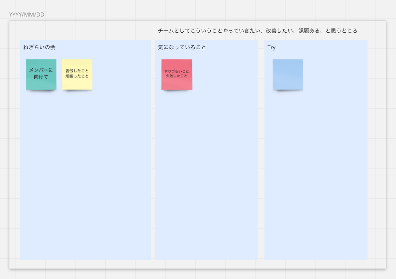Image resolution: width=396 pixels, height=279 pixels.
Task: Click the Try column heading
Action: click(272, 48)
